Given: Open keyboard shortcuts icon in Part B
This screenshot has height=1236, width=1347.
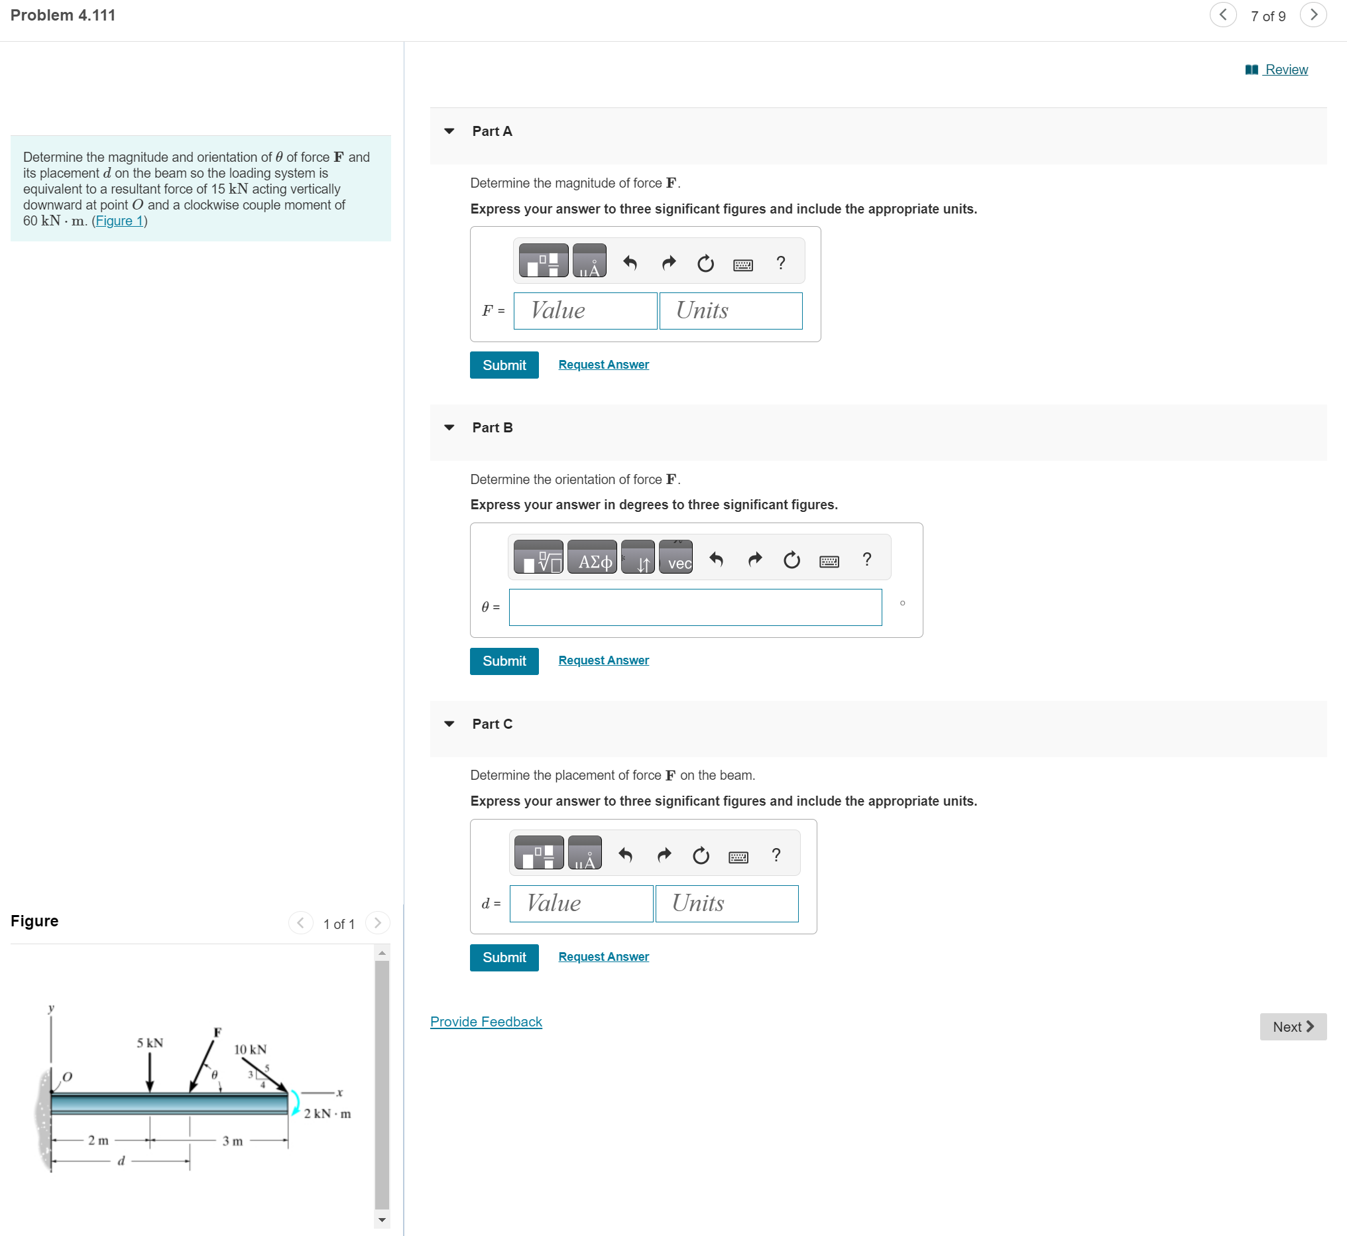Looking at the screenshot, I should coord(829,560).
